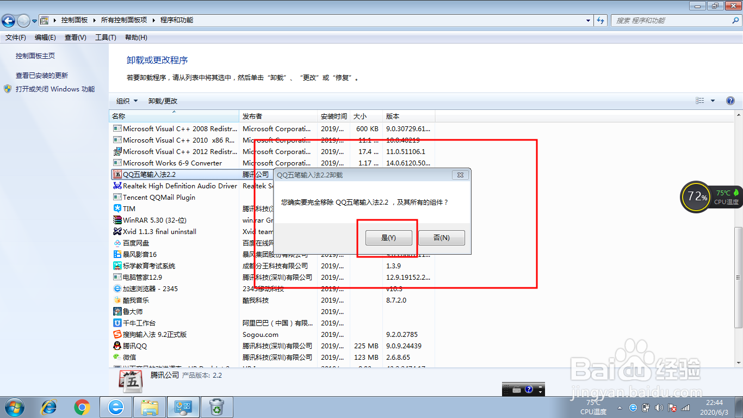Select 微信 program icon

click(x=117, y=358)
